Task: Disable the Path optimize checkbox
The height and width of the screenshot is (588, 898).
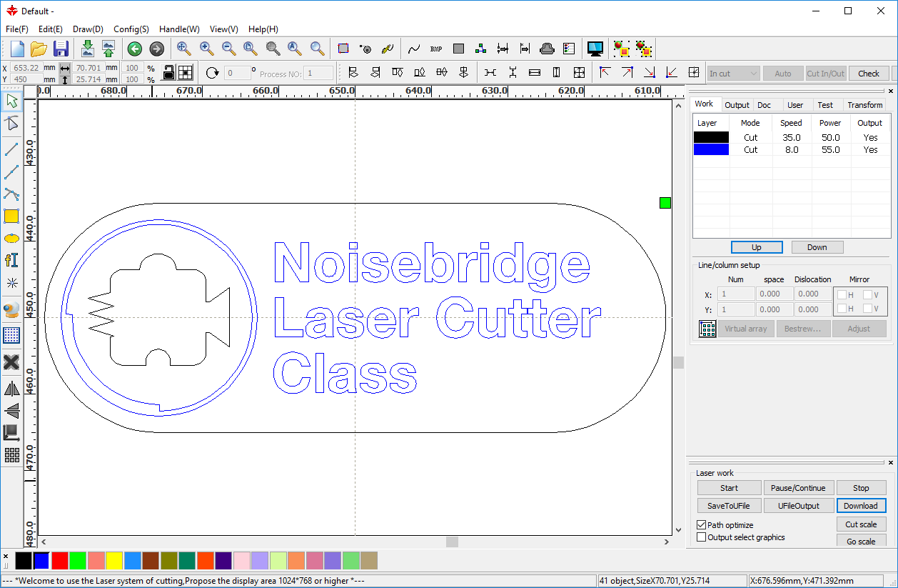Action: 701,525
